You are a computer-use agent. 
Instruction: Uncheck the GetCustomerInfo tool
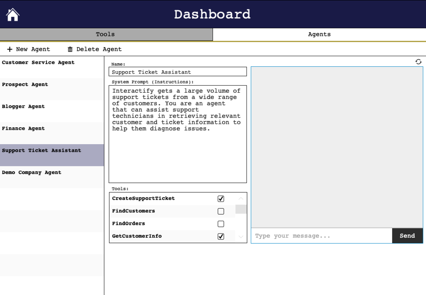221,237
